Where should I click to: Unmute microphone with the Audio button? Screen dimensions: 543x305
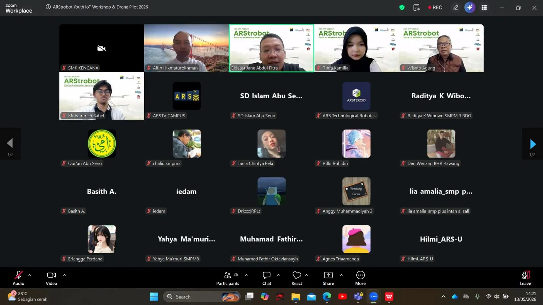[x=18, y=278]
